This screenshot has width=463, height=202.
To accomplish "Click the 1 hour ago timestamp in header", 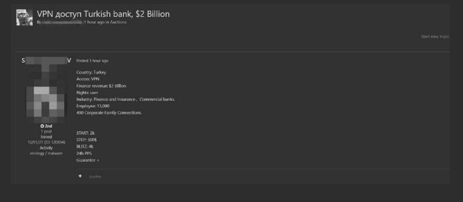I will click(94, 22).
